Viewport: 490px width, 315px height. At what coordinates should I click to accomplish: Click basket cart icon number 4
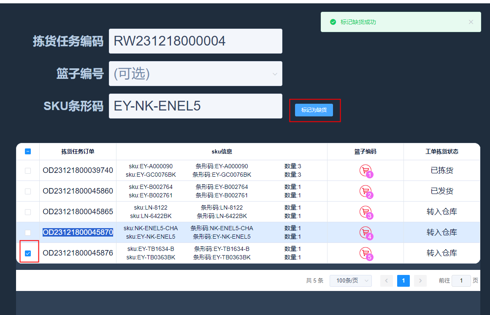pos(365,232)
